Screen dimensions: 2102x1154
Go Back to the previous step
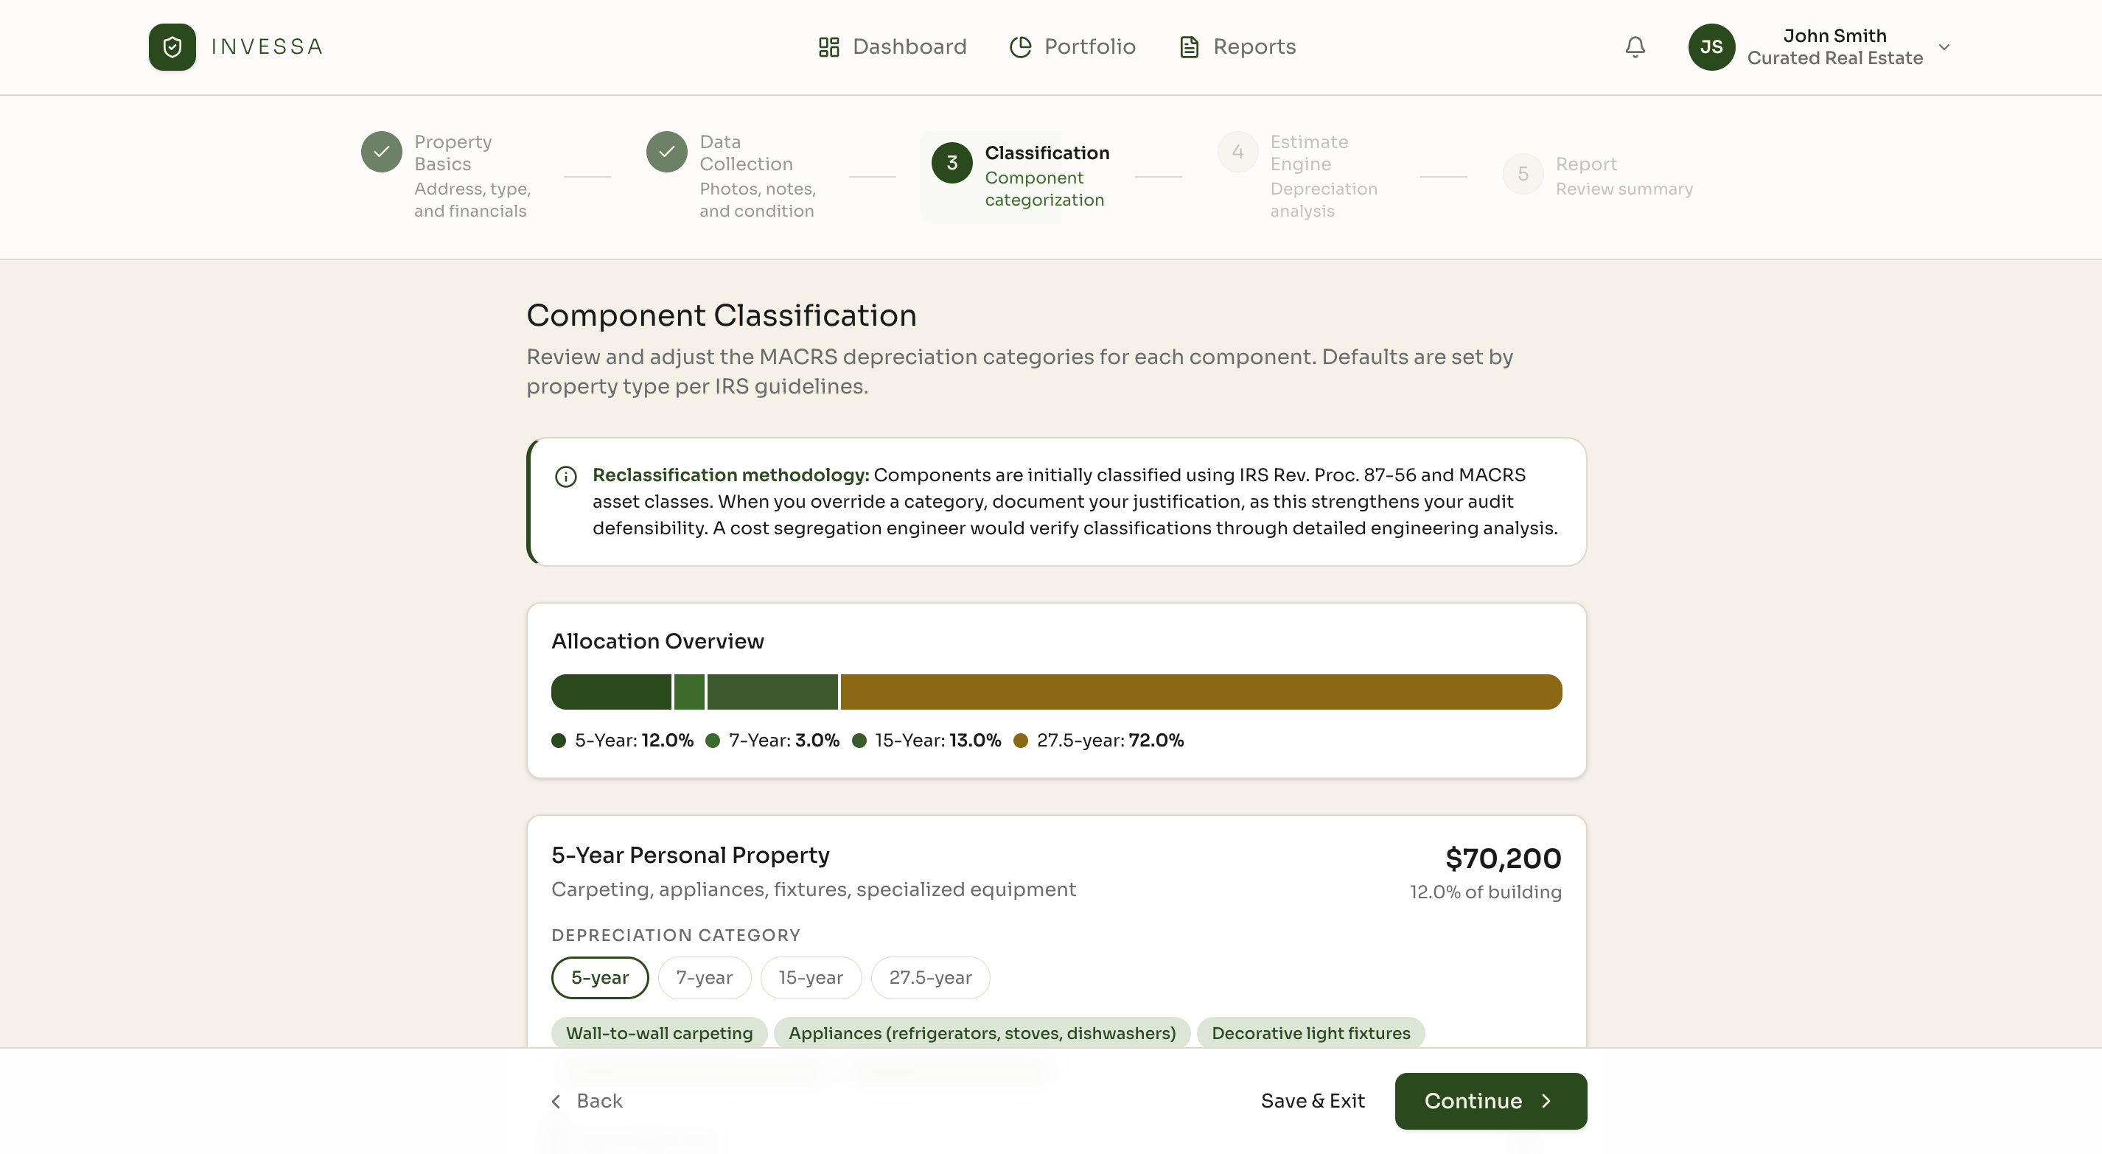(x=587, y=1101)
